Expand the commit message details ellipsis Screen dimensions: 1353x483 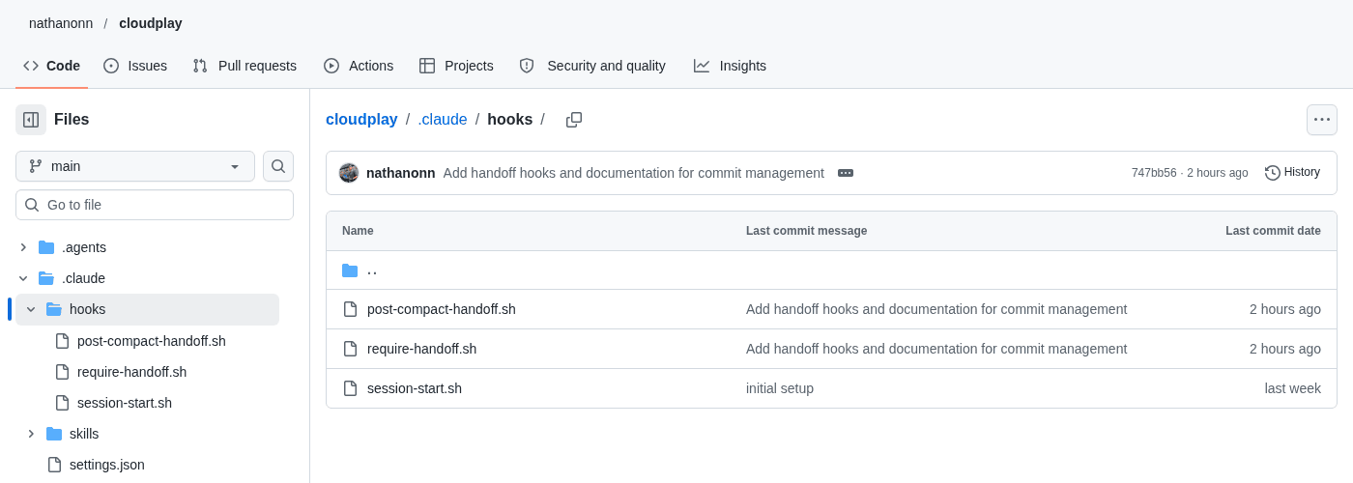[x=846, y=173]
